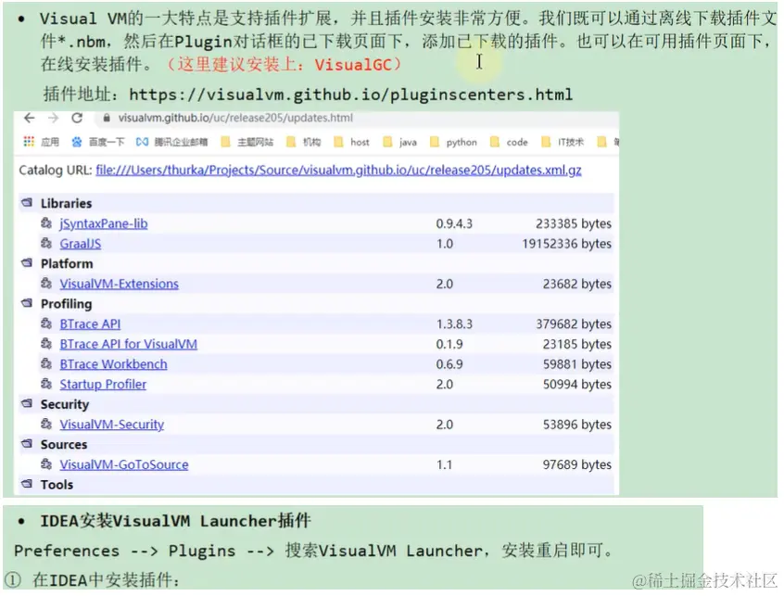Screen dimensions: 784x596
Task: Click the plugin icon beside VisualVM-Security
Action: [46, 424]
